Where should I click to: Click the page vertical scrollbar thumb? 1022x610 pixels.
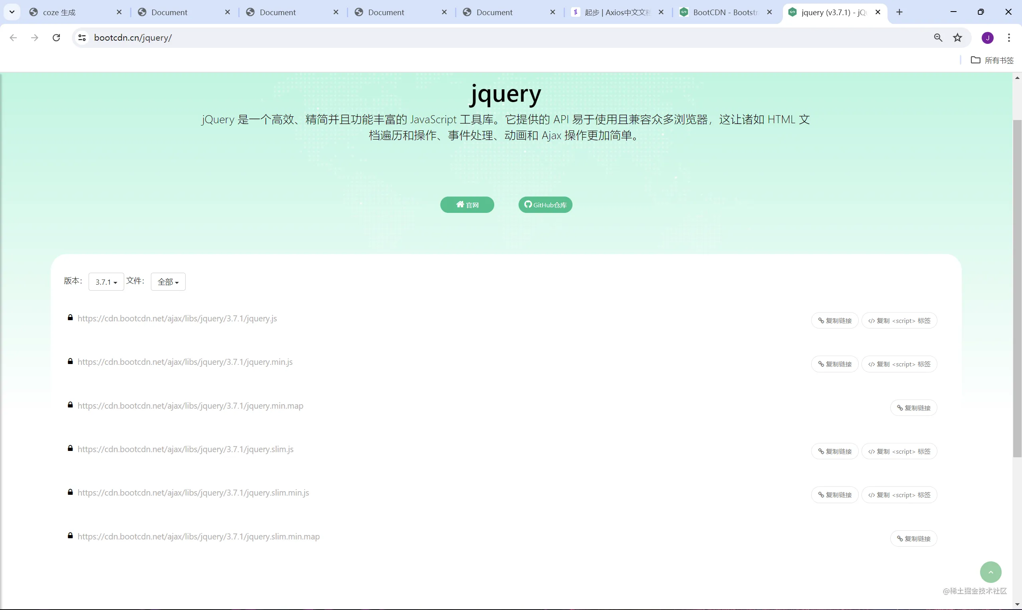click(x=1017, y=289)
